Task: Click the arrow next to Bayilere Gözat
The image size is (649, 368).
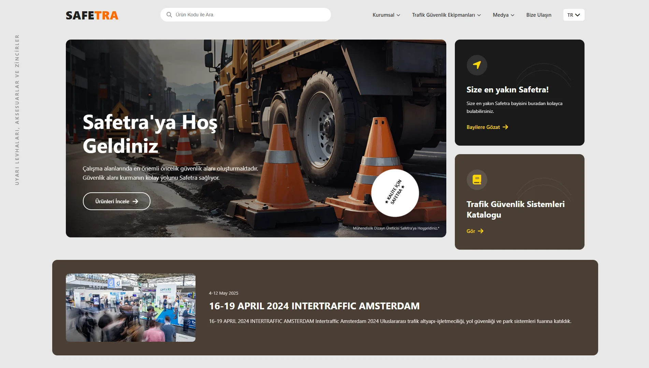Action: click(x=505, y=127)
